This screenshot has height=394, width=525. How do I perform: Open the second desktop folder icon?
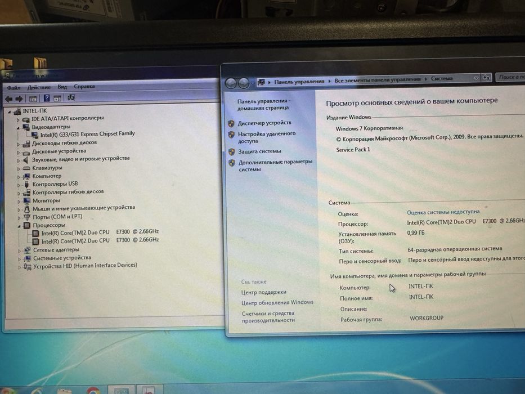pos(40,63)
